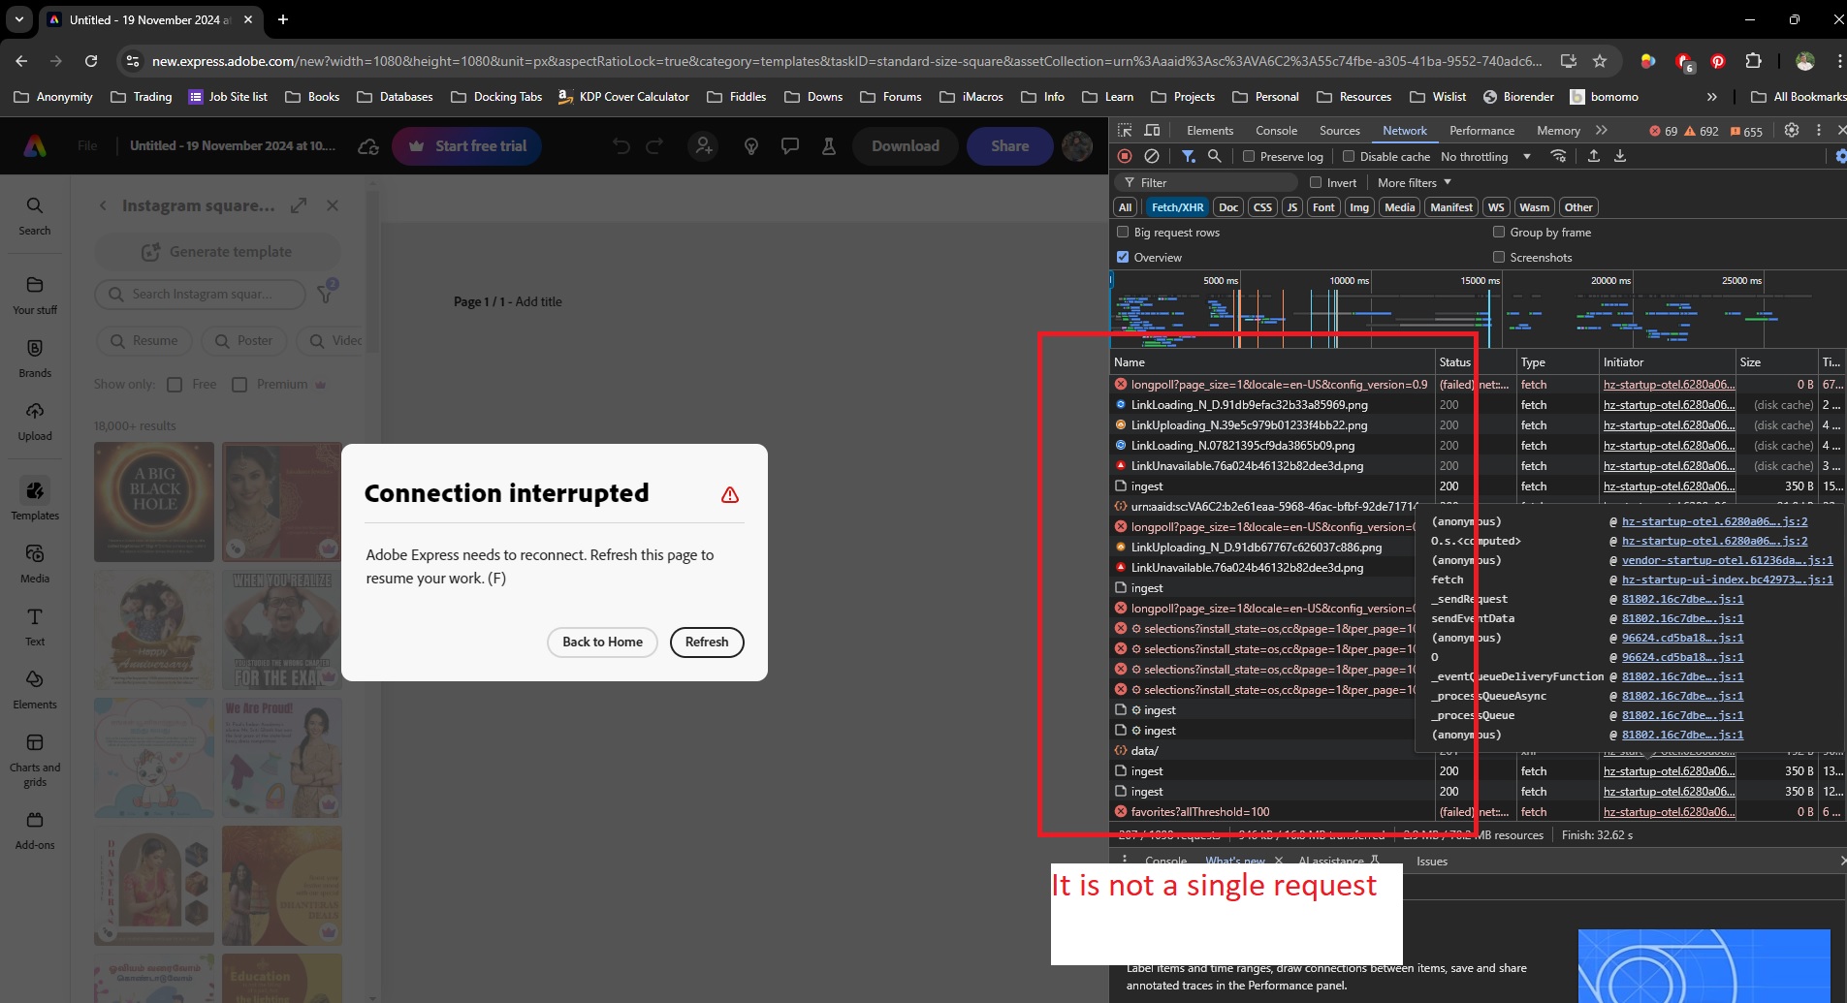The image size is (1847, 1003).
Task: Open DevTools settings gear
Action: (1791, 129)
